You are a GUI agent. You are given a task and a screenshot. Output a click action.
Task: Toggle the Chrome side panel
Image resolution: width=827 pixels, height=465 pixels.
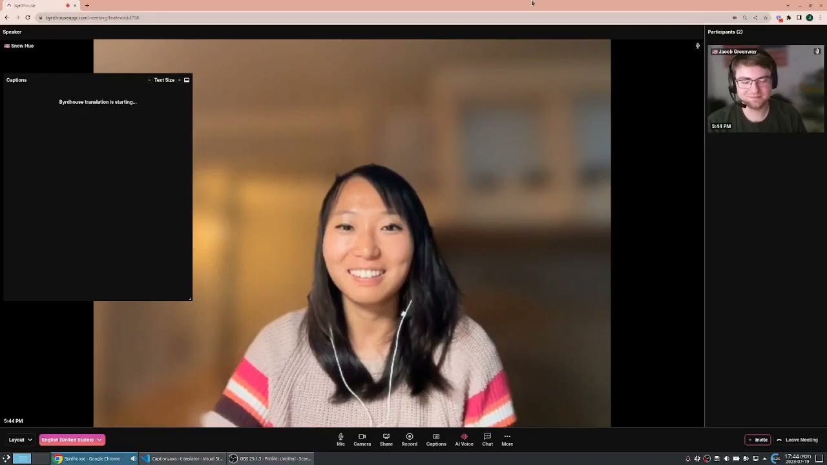tap(799, 17)
